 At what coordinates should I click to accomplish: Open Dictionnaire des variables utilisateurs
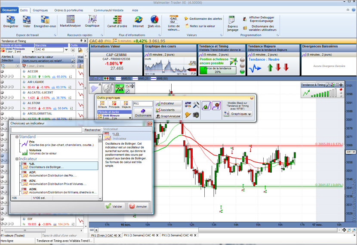260,28
